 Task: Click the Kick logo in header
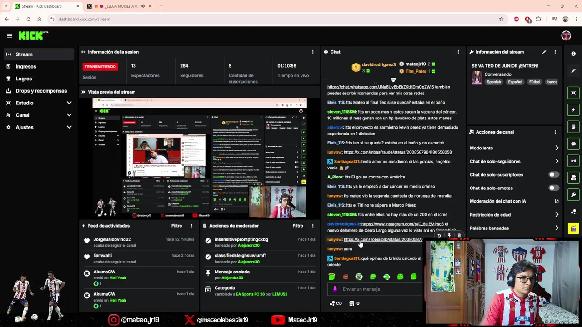[33, 35]
